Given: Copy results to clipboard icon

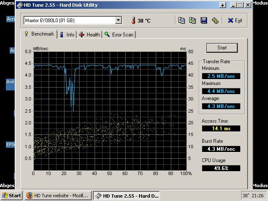Looking at the screenshot, I should (x=181, y=21).
